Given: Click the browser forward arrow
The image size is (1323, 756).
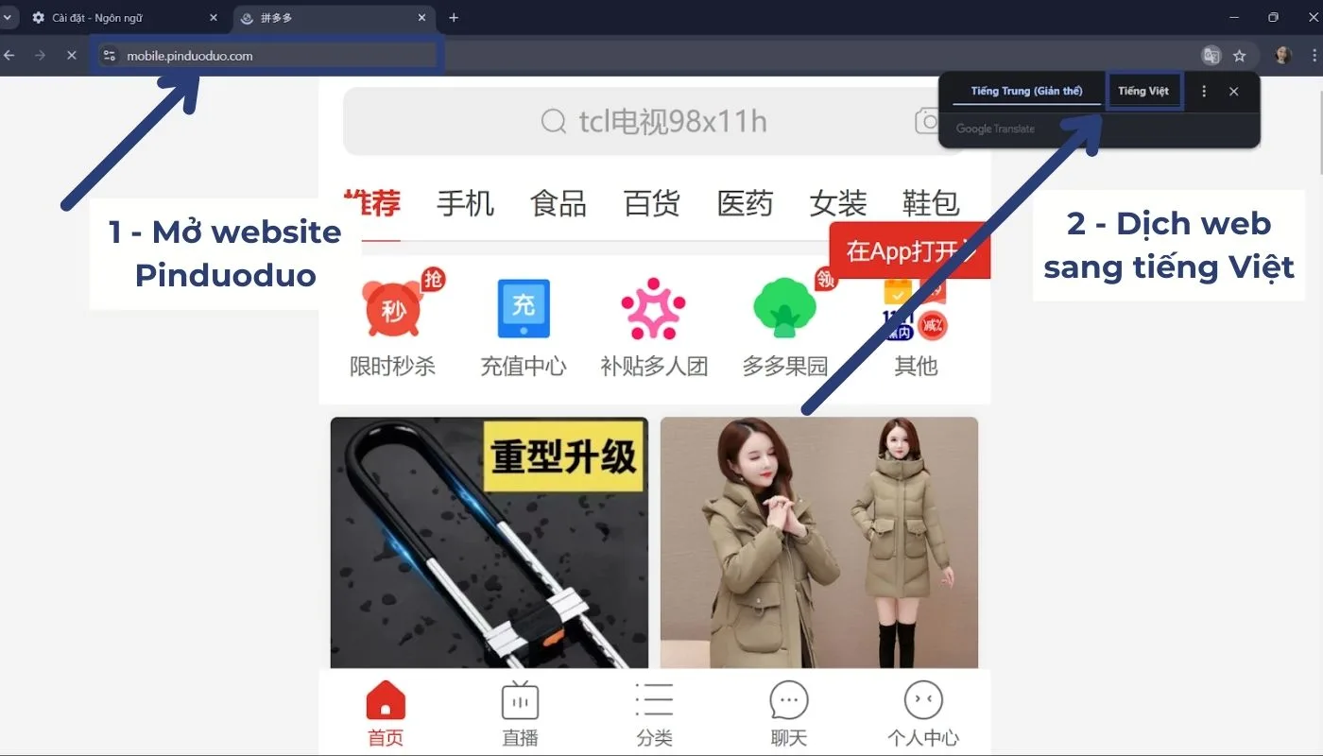Looking at the screenshot, I should pyautogui.click(x=40, y=56).
